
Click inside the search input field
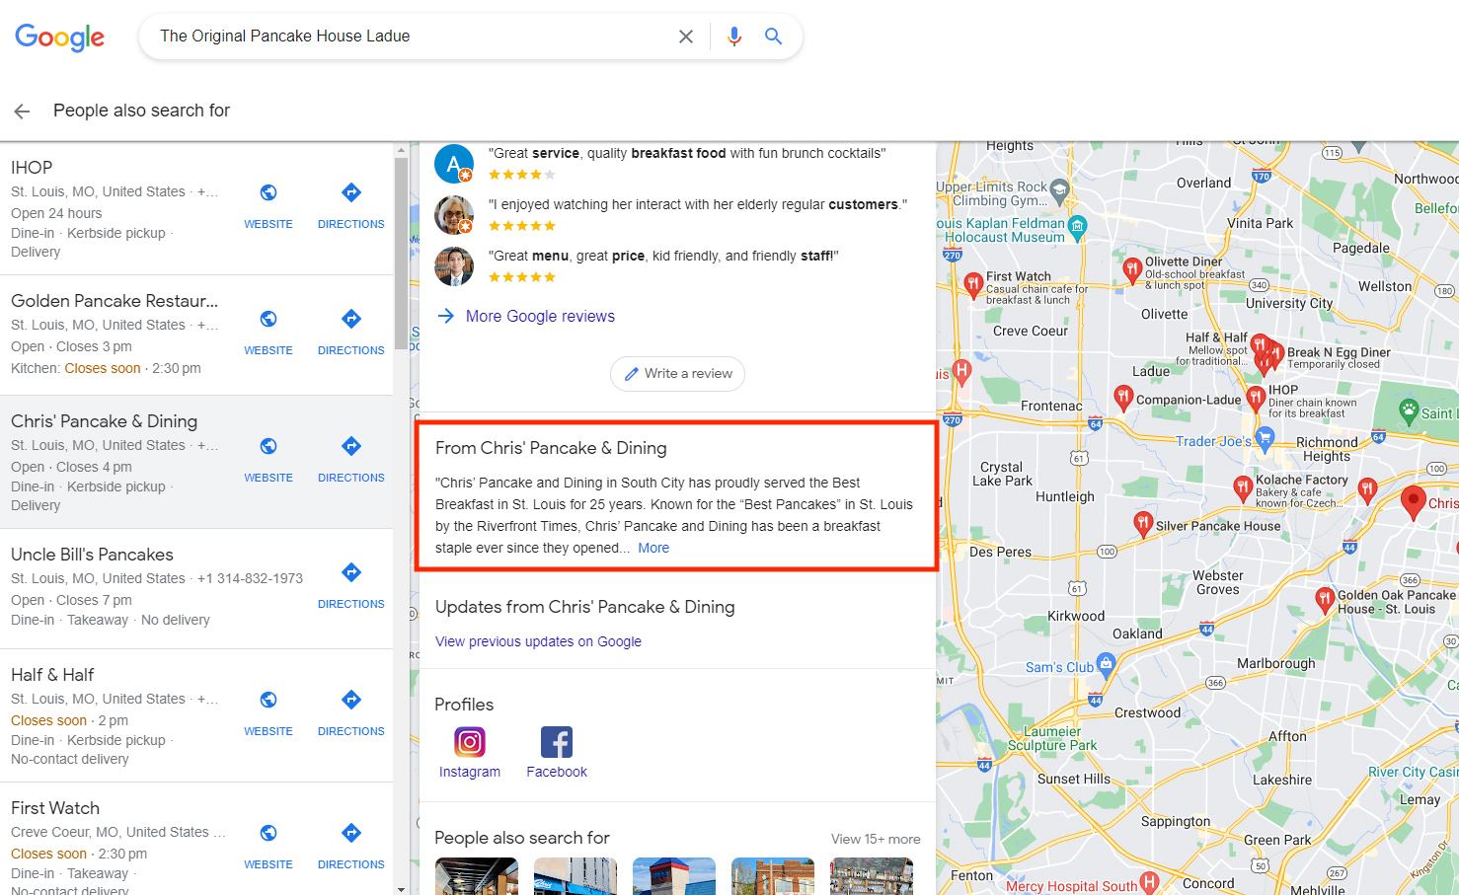pos(395,36)
